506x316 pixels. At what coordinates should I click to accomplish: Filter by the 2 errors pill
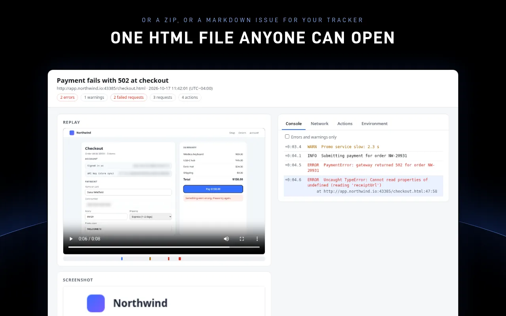pos(68,98)
